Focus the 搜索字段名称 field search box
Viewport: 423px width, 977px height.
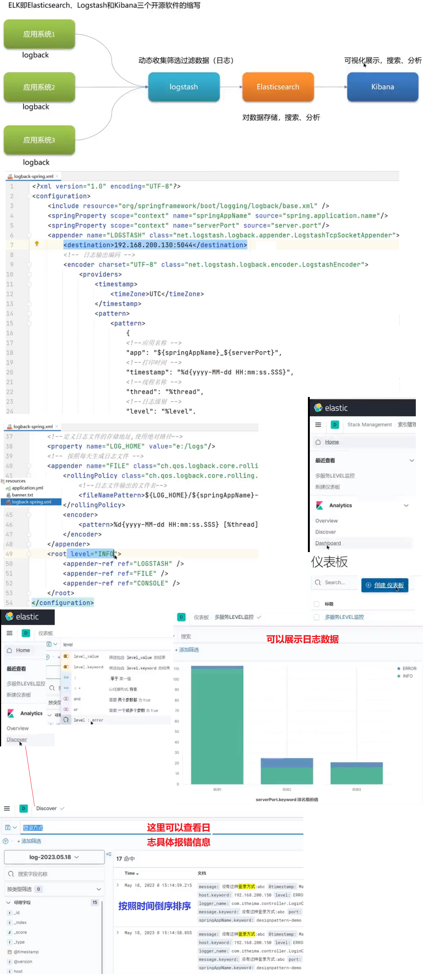[54, 874]
